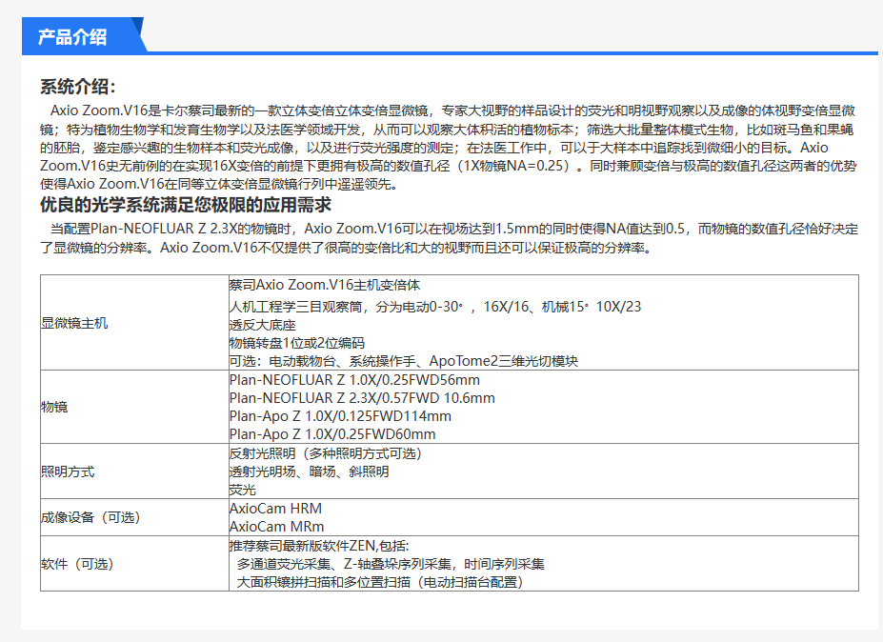Click the line starting 可选：电动载物台
883x642 pixels.
[x=404, y=361]
